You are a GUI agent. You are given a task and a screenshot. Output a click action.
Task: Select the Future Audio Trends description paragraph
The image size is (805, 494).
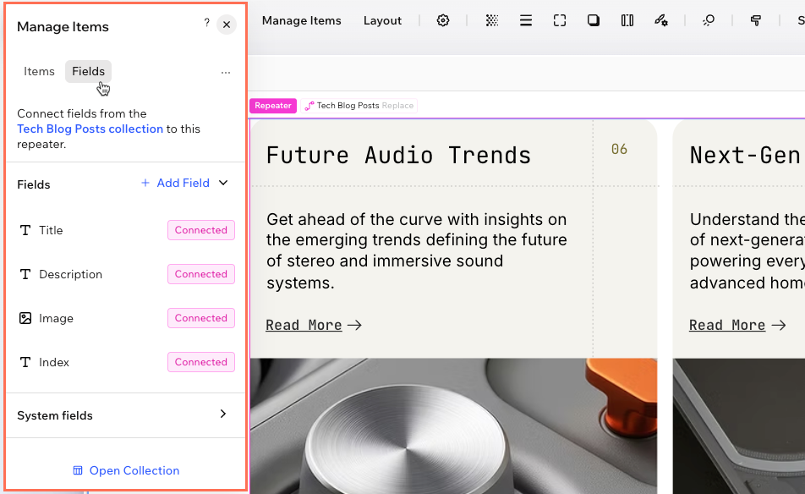[417, 250]
